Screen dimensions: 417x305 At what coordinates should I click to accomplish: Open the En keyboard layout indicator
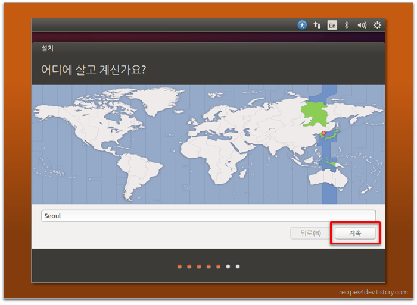[332, 25]
